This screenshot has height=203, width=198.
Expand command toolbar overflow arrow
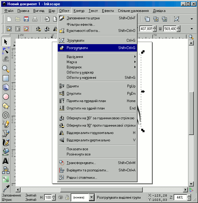(x=192, y=19)
